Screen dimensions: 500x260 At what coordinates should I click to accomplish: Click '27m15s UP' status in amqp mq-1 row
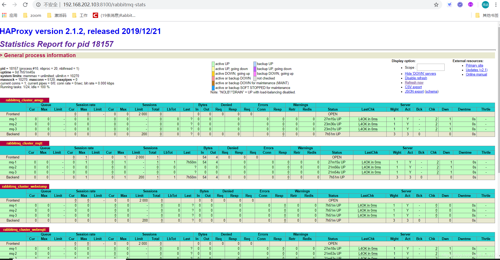point(333,119)
